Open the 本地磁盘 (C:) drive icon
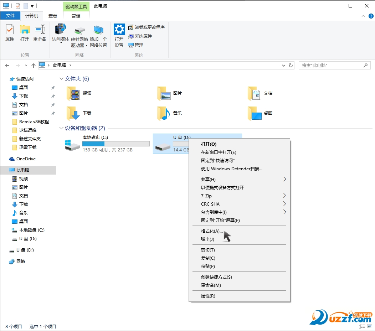The image size is (375, 331). pos(72,144)
